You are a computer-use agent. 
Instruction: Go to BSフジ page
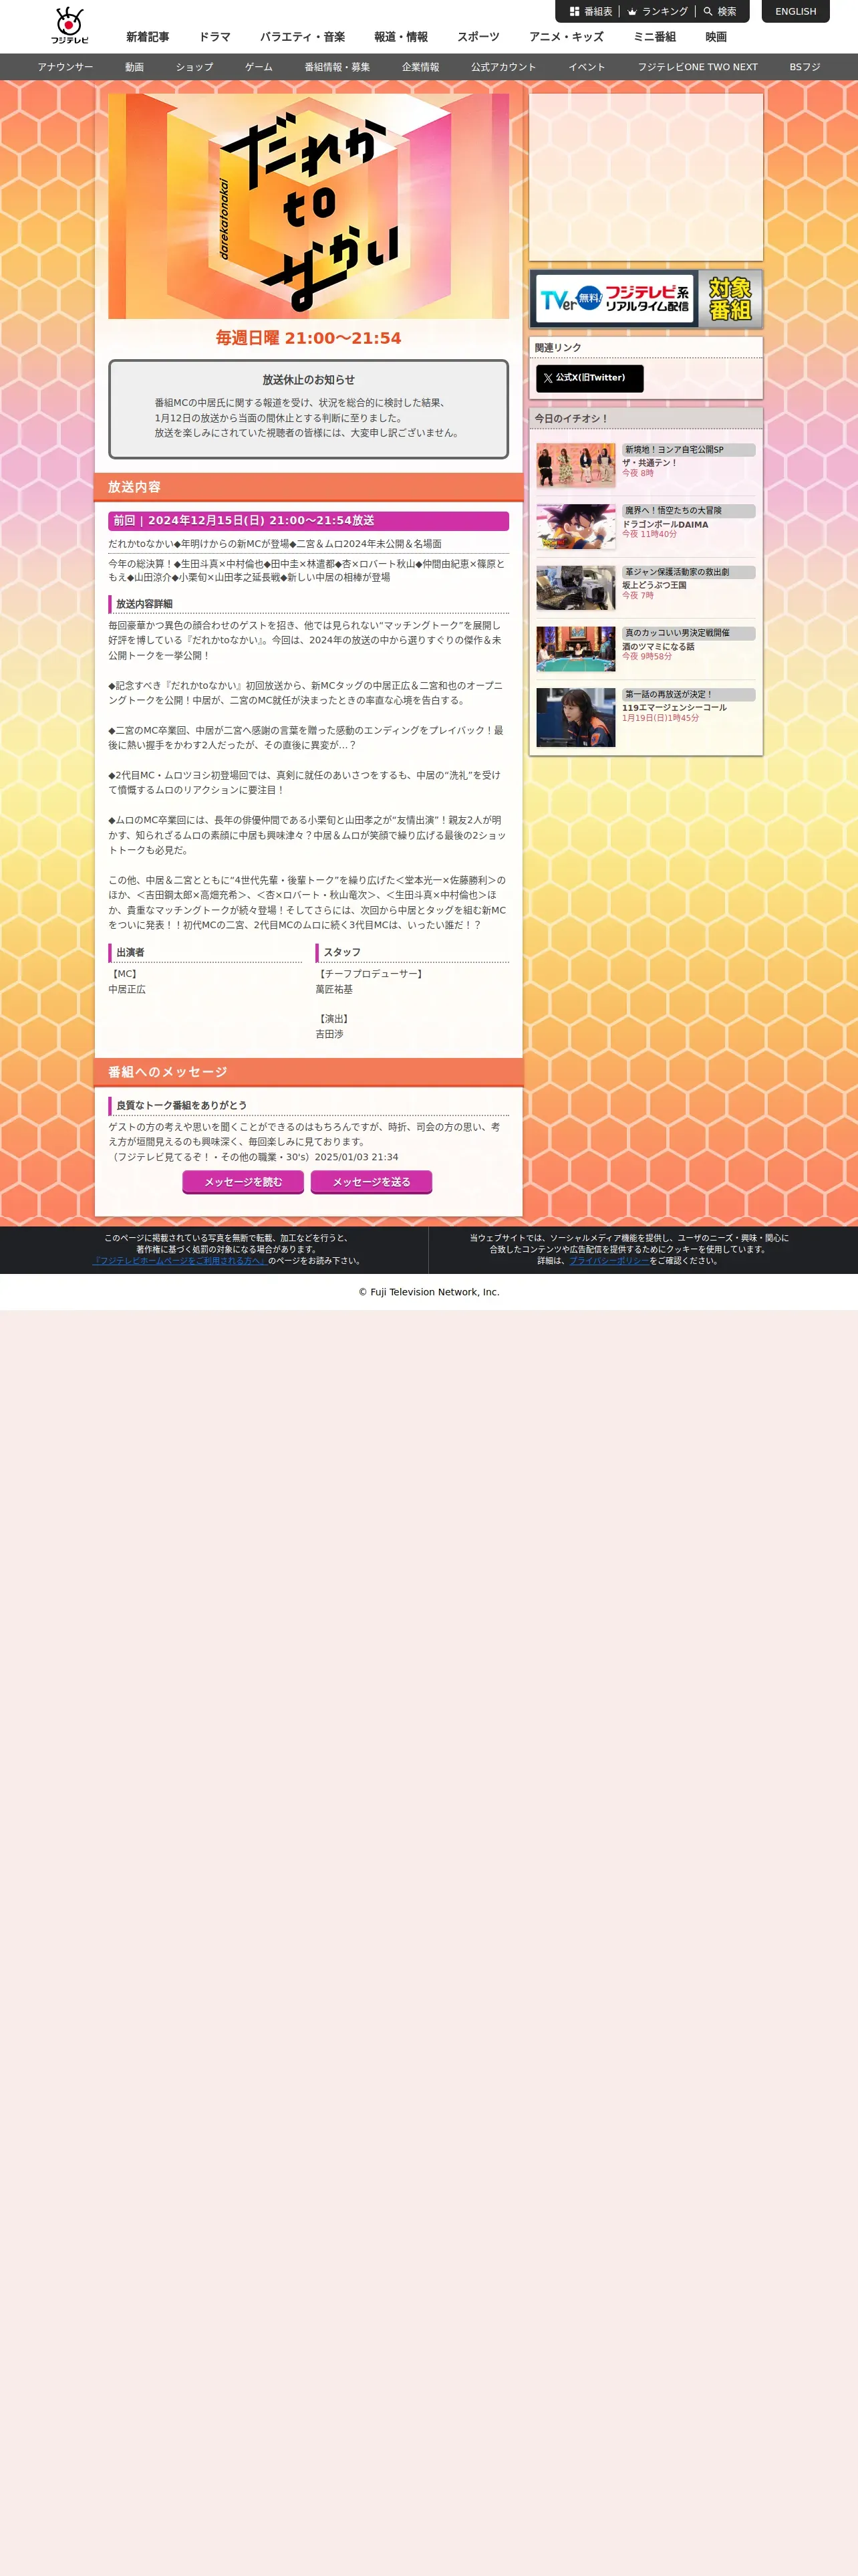805,67
